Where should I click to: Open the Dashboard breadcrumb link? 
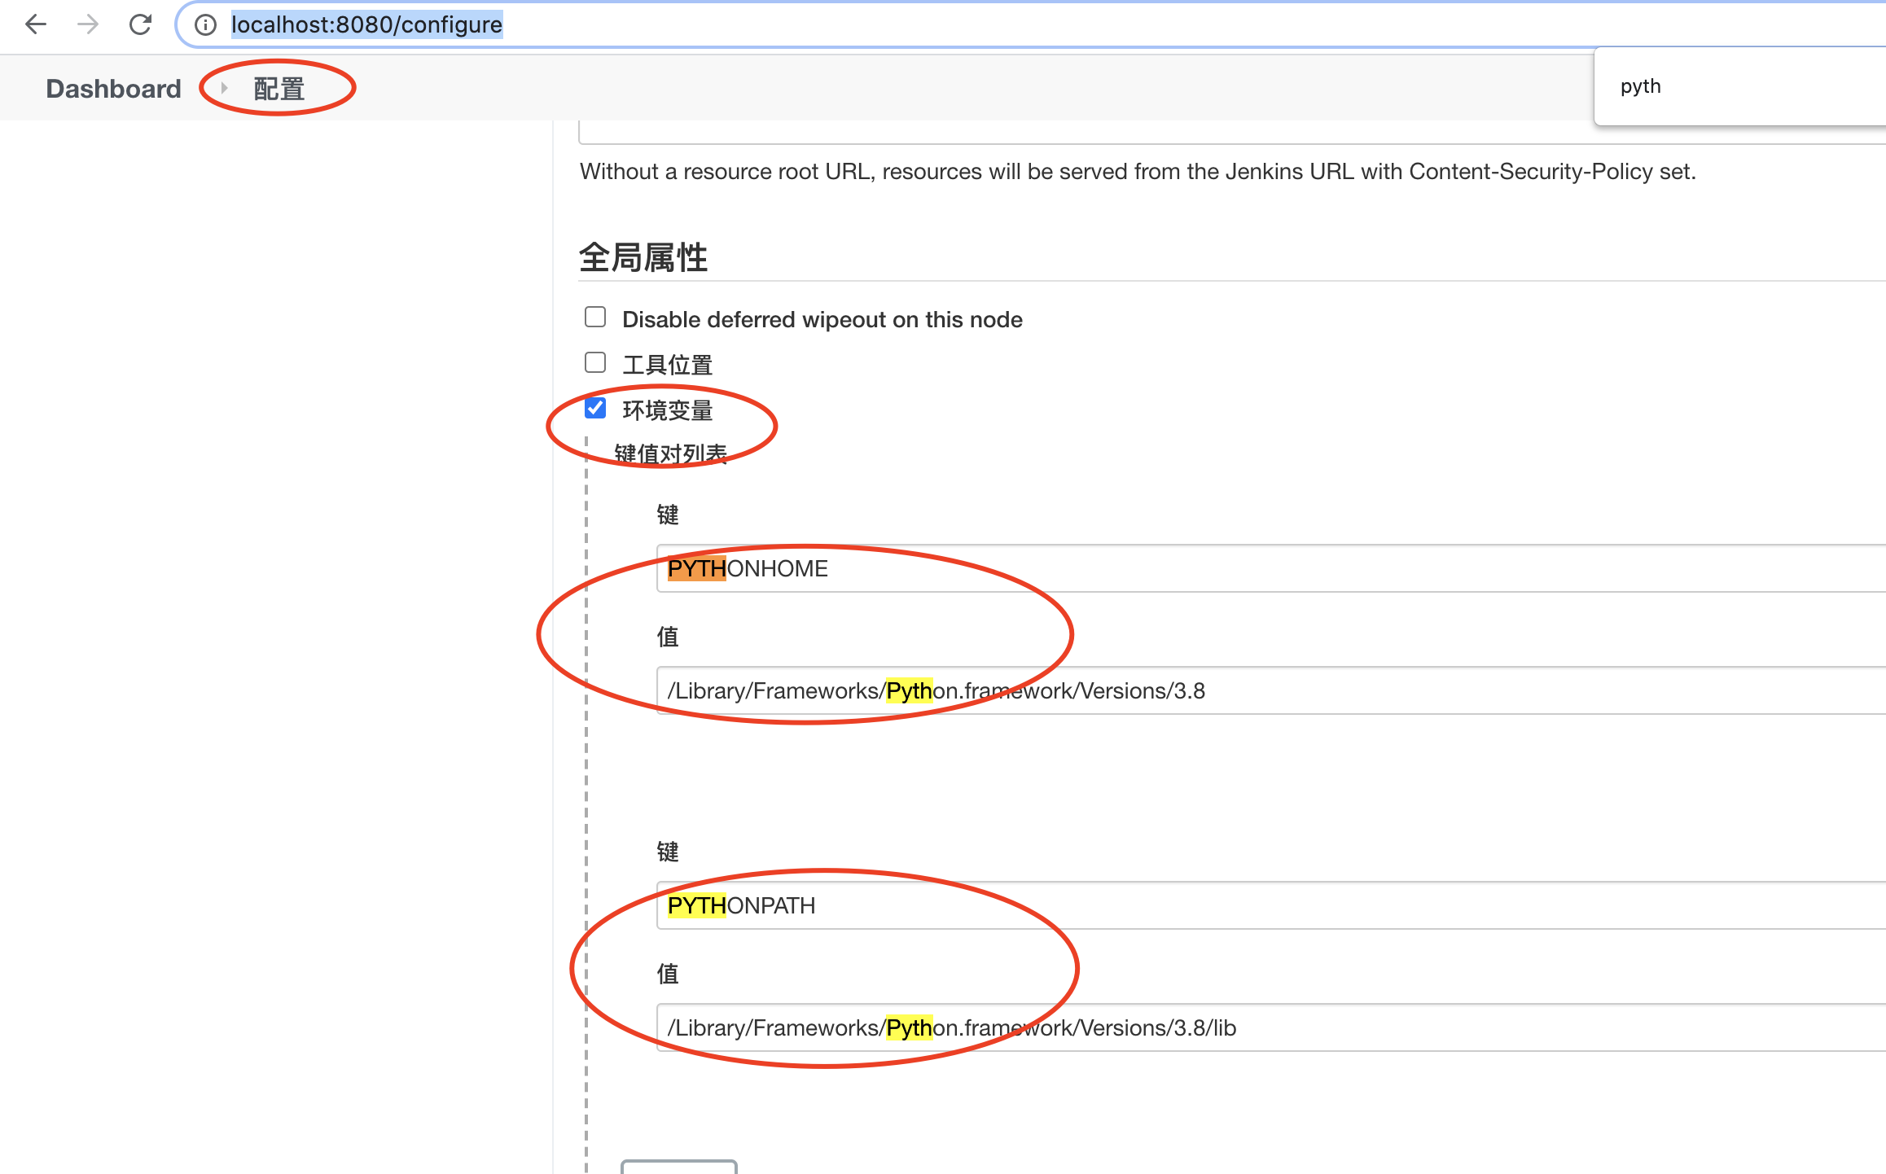[x=113, y=89]
